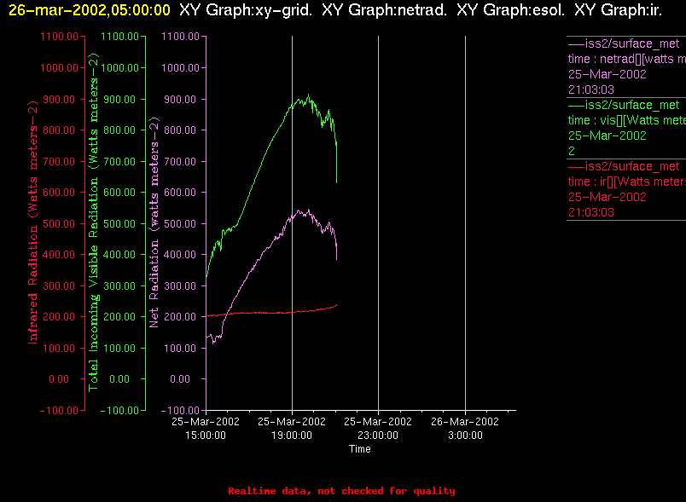Click the 'XY Graph:esol.' title text

click(x=510, y=10)
